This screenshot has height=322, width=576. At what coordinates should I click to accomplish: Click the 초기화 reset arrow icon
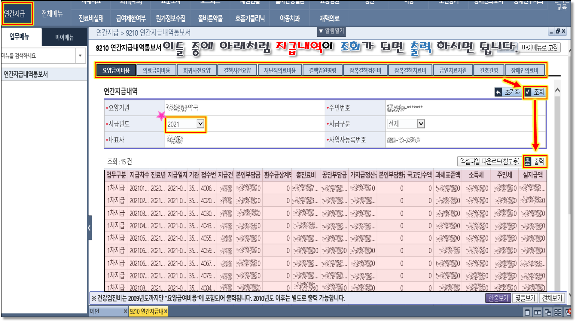(x=498, y=92)
